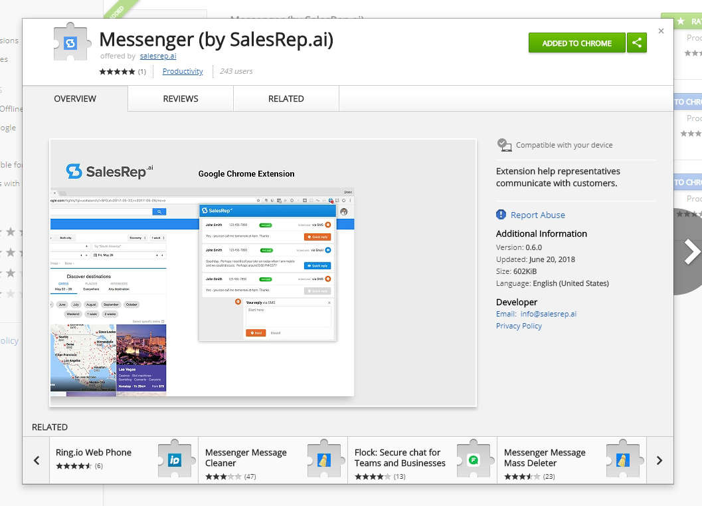The image size is (702, 506).
Task: Click the Report Abuse exclamation icon
Action: click(501, 215)
